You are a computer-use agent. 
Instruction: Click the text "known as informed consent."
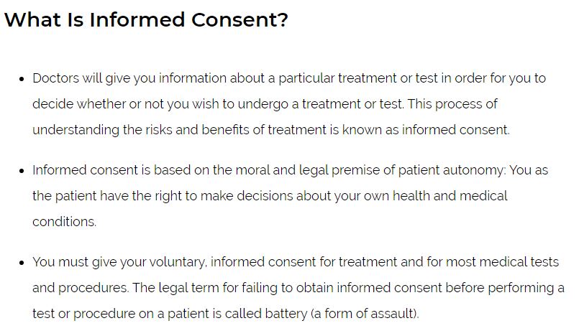pos(440,130)
